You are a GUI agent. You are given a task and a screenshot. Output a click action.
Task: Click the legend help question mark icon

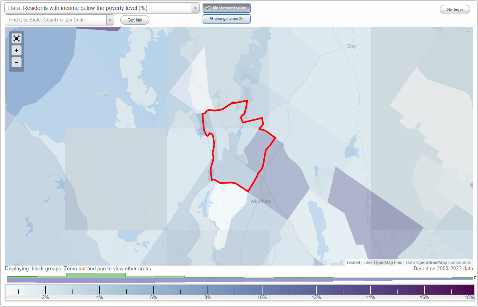click(x=474, y=278)
